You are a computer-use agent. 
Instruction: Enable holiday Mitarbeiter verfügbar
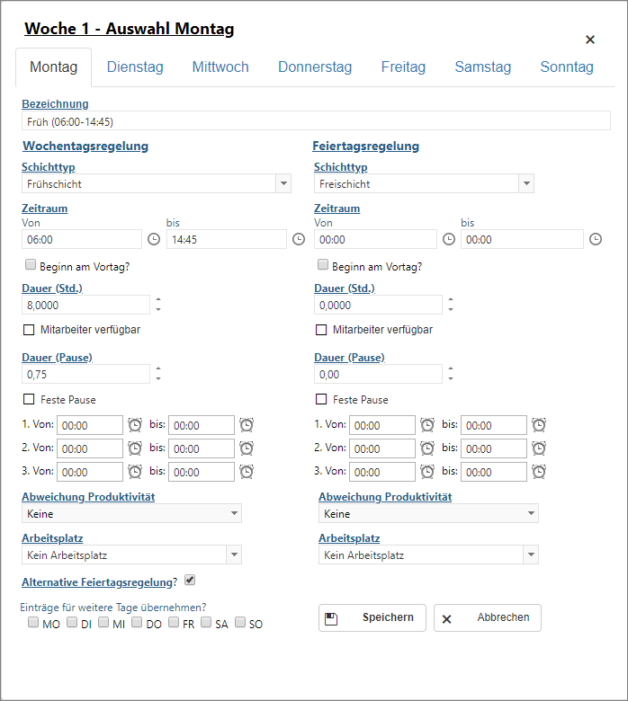pos(321,330)
